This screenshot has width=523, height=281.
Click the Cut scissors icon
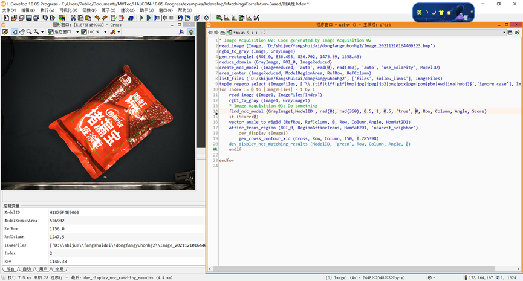point(73,18)
